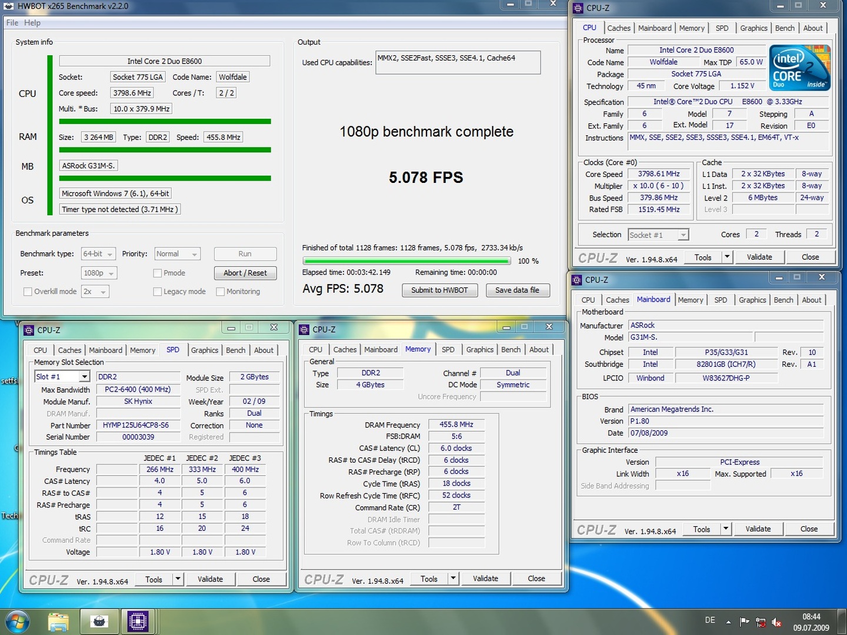The height and width of the screenshot is (635, 847).
Task: Click the Command Rate 2T value
Action: 456,507
